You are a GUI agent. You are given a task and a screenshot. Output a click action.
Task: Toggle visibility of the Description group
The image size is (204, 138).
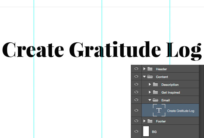[x=136, y=84]
